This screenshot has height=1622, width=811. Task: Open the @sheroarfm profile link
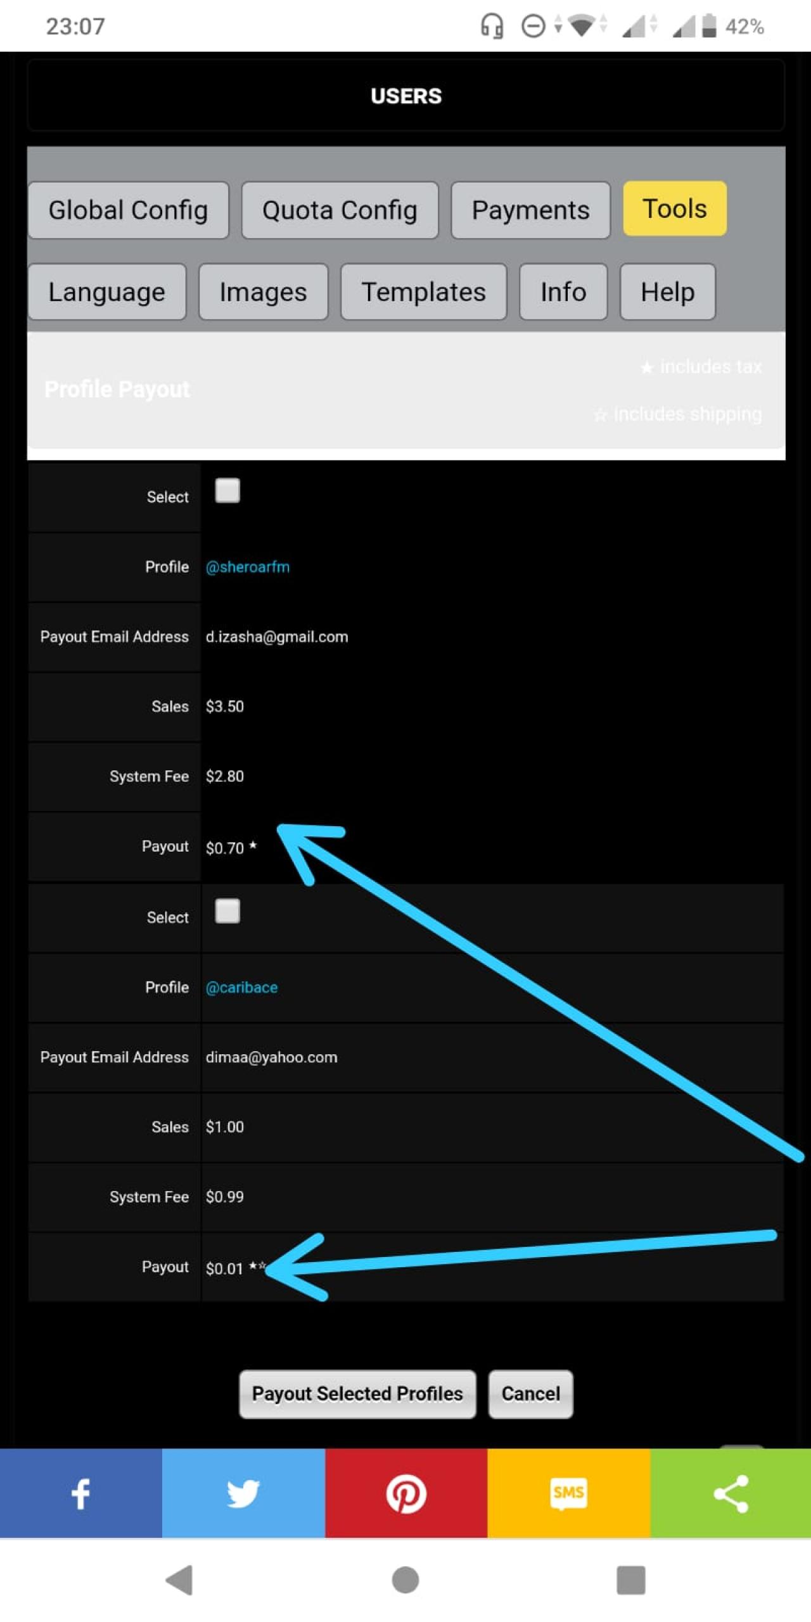click(248, 566)
